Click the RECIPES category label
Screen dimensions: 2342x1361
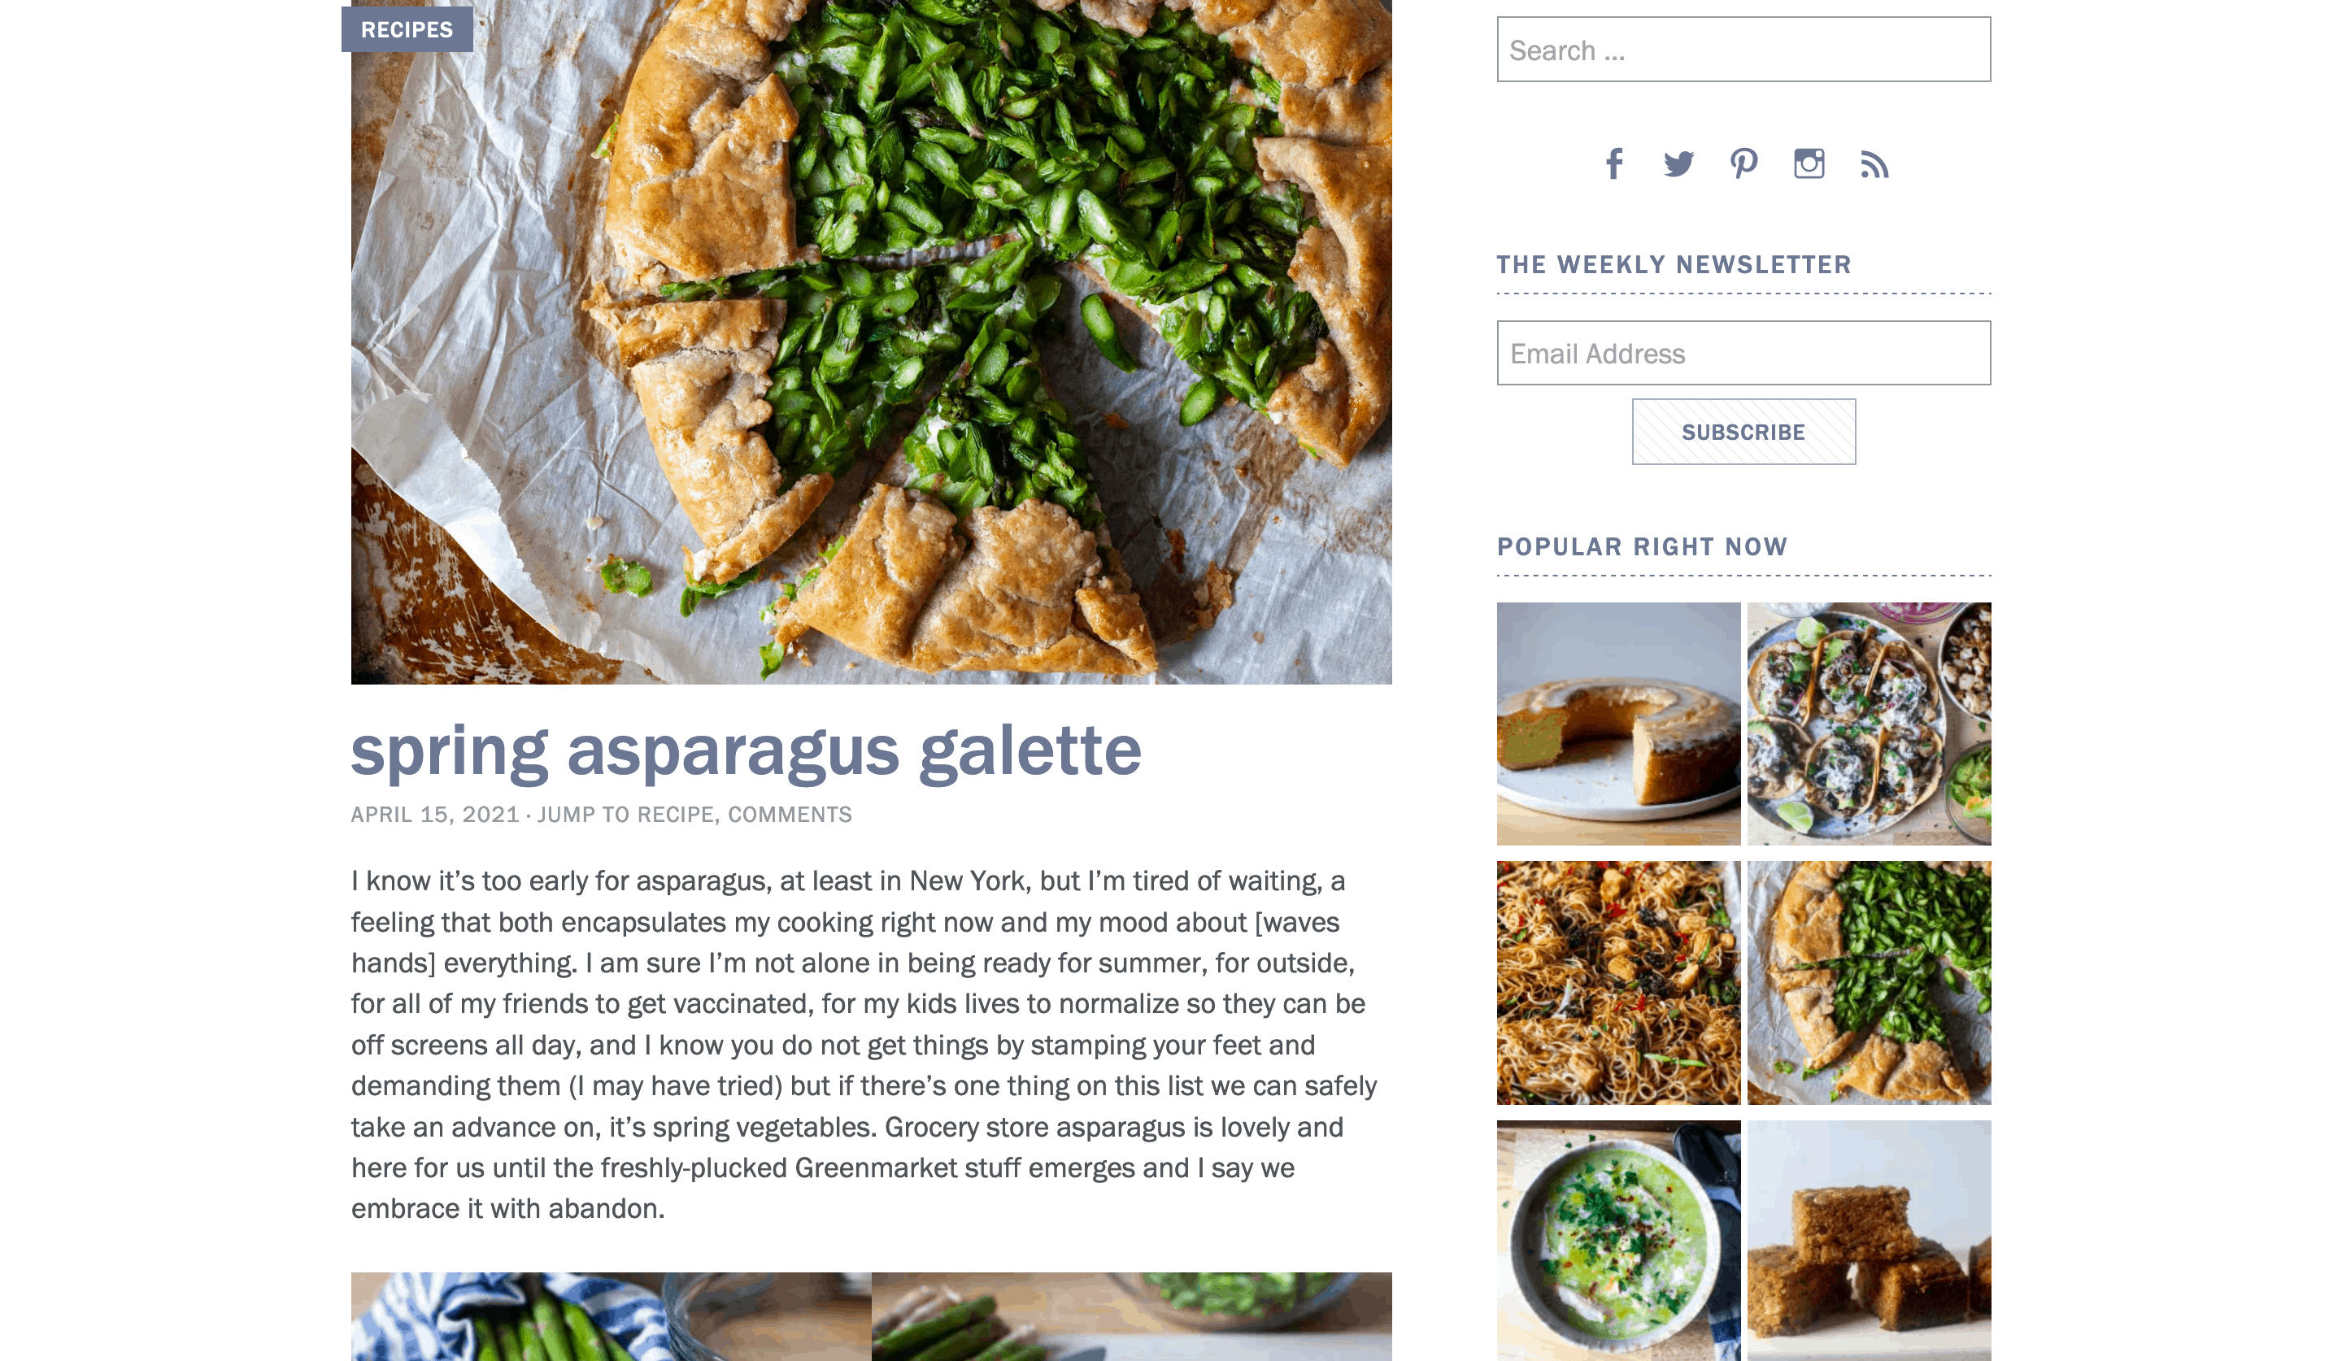[408, 28]
